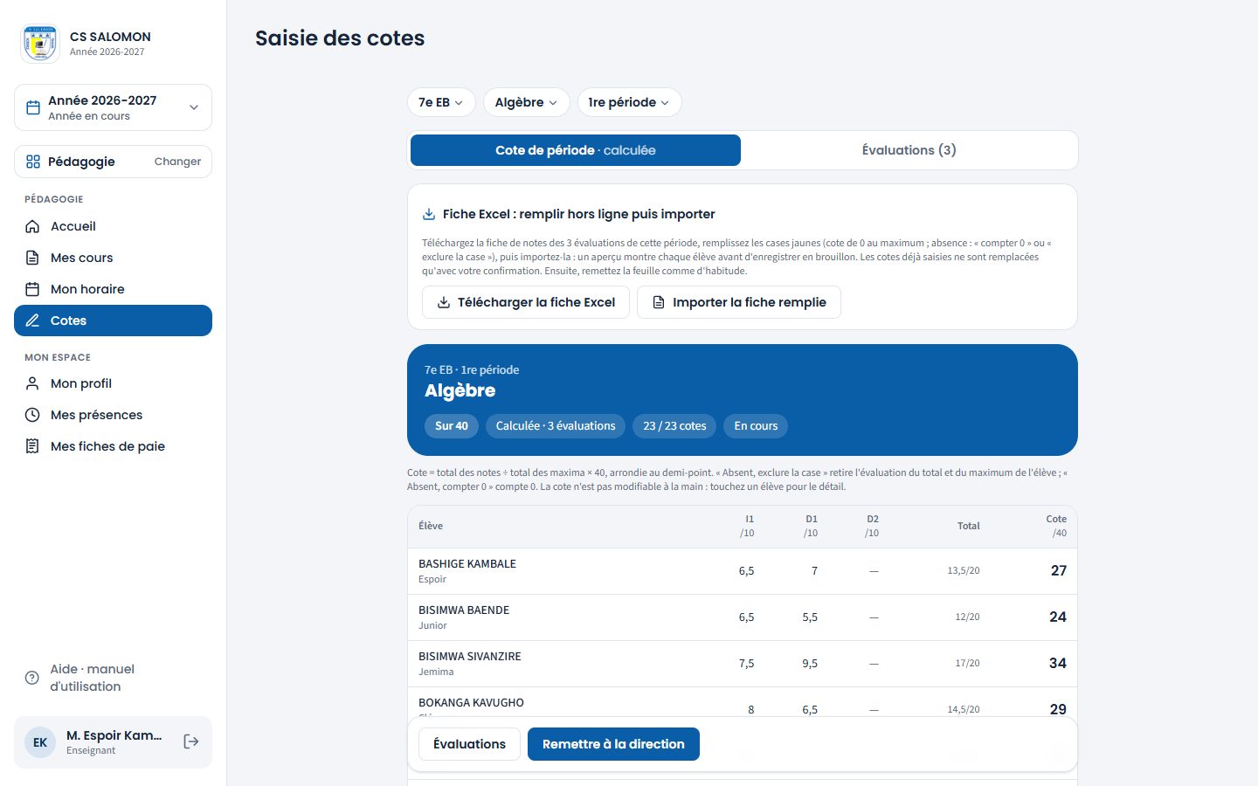Click the CS Salomon school logo
The width and height of the screenshot is (1258, 786).
39,44
